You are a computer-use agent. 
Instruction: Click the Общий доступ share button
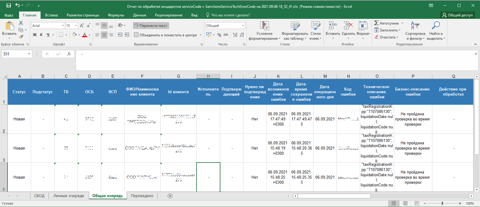(457, 15)
